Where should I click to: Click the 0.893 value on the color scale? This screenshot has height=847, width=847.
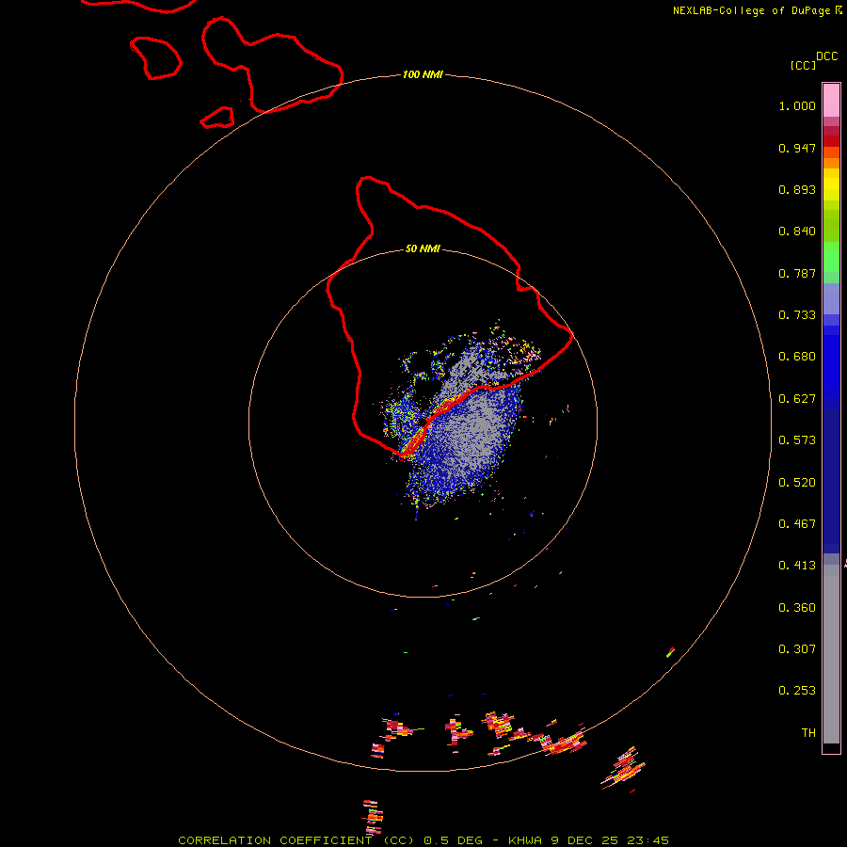point(797,189)
